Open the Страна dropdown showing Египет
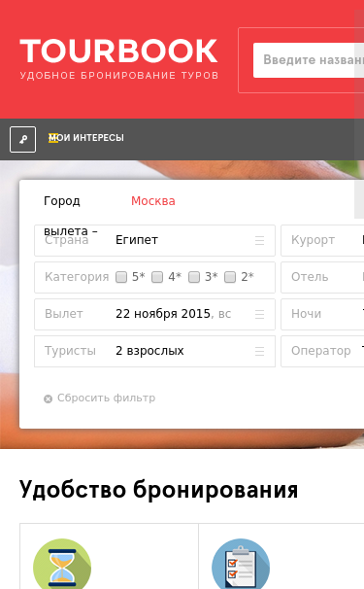Image resolution: width=364 pixels, height=589 pixels. coord(154,240)
